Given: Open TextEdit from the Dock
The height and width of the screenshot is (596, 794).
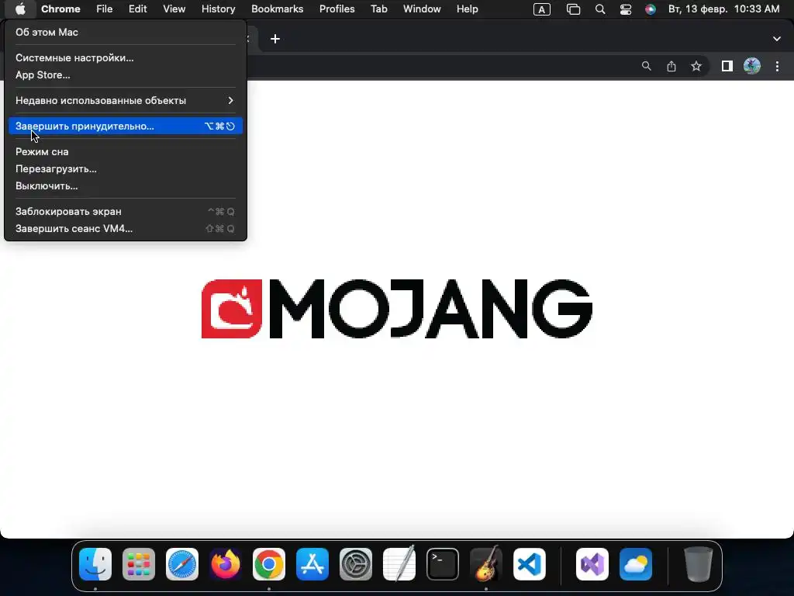Looking at the screenshot, I should (x=399, y=563).
